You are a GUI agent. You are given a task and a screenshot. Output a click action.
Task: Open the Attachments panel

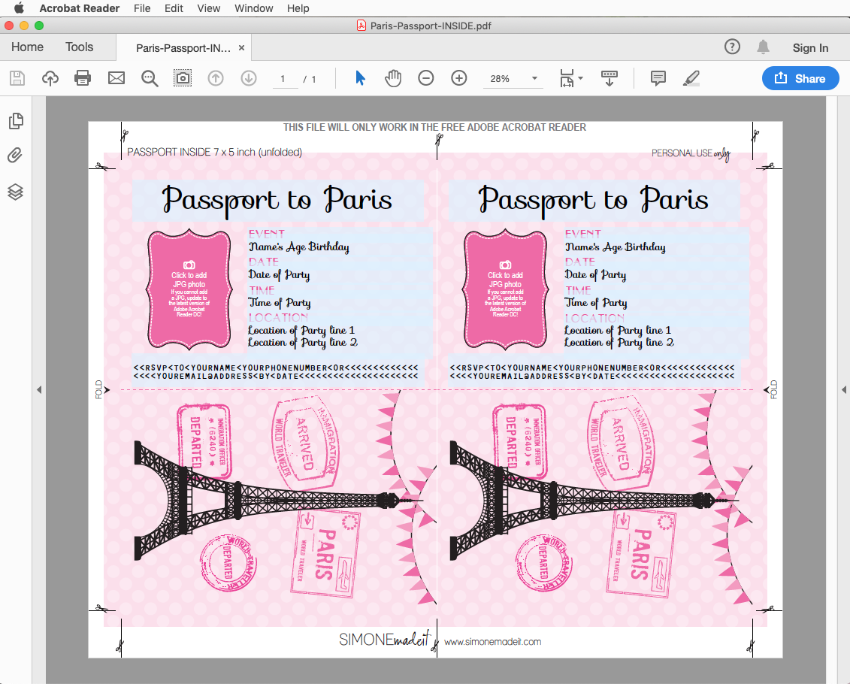coord(17,156)
